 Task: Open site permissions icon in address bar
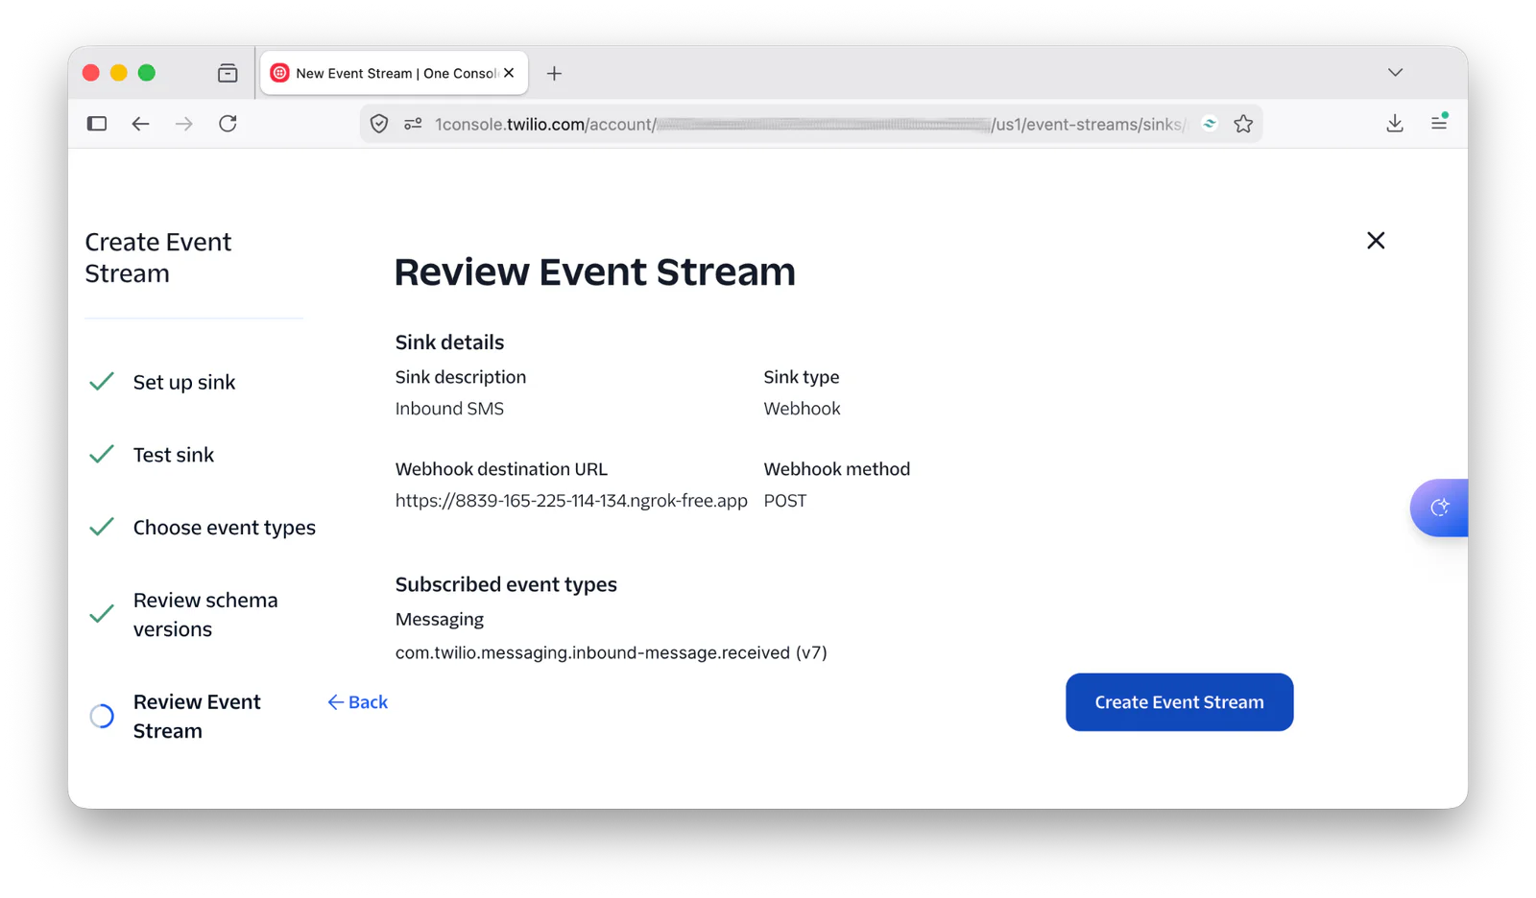coord(413,124)
